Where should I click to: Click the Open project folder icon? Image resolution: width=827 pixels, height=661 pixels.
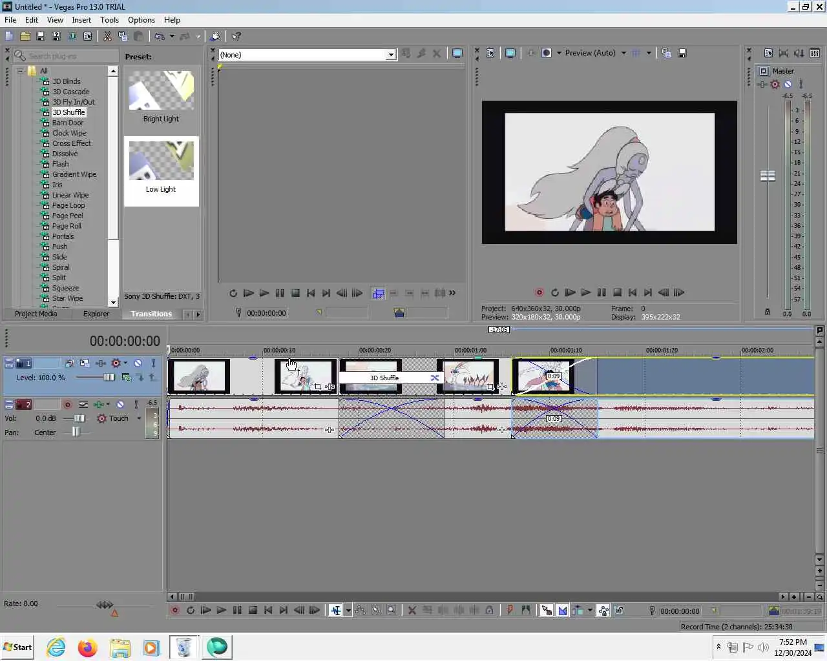point(25,37)
